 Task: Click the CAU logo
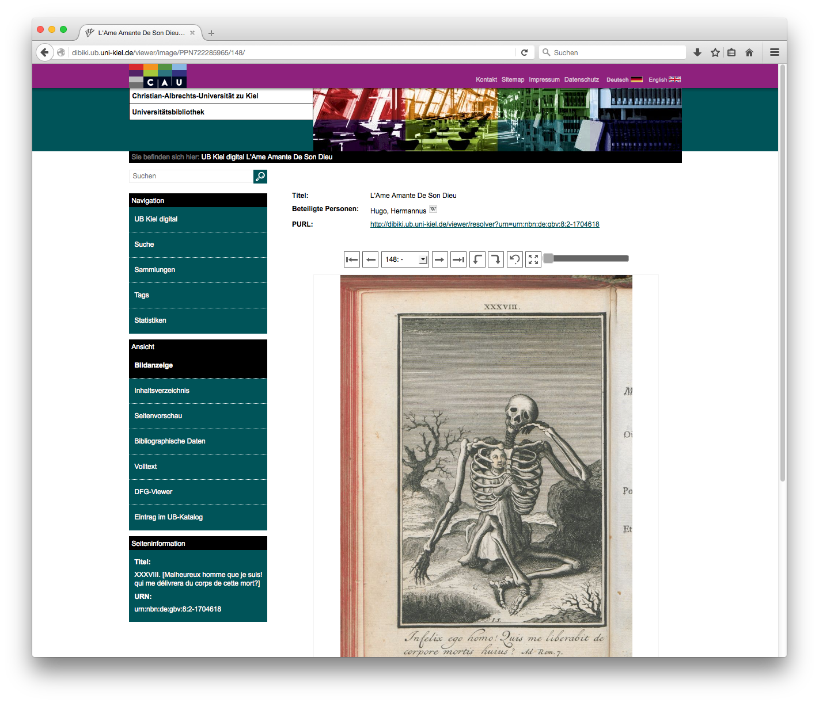coord(158,76)
